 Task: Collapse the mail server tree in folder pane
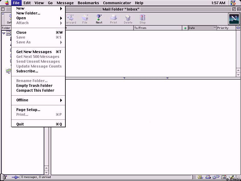4,33
